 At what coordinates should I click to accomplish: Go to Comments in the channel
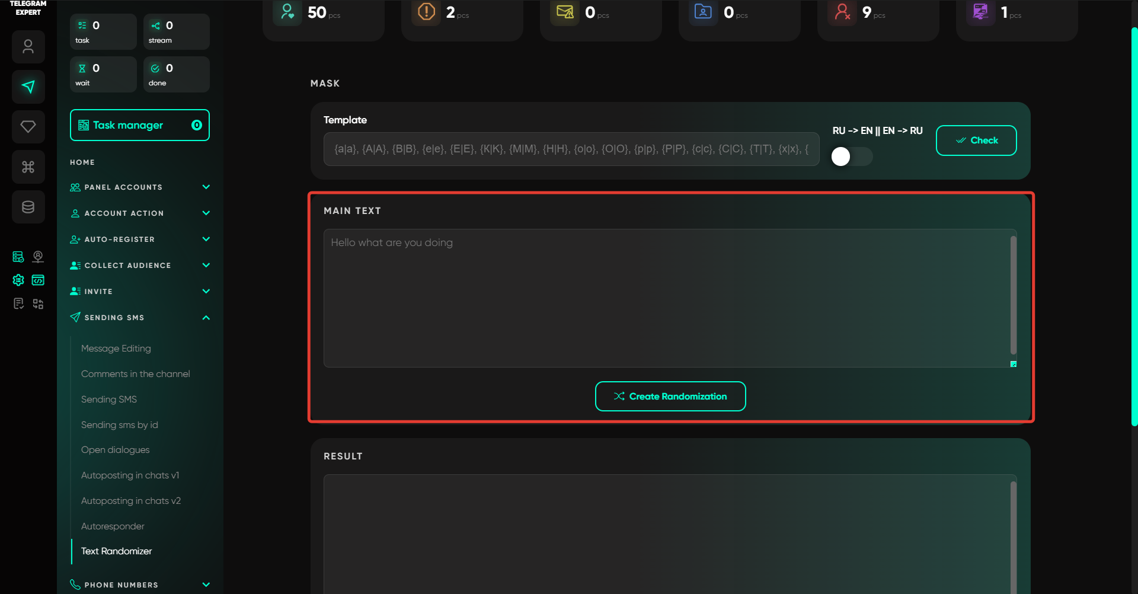point(136,374)
